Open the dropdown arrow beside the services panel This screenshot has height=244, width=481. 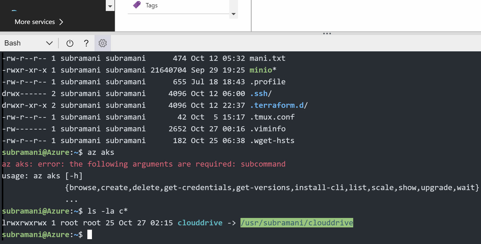(x=110, y=6)
